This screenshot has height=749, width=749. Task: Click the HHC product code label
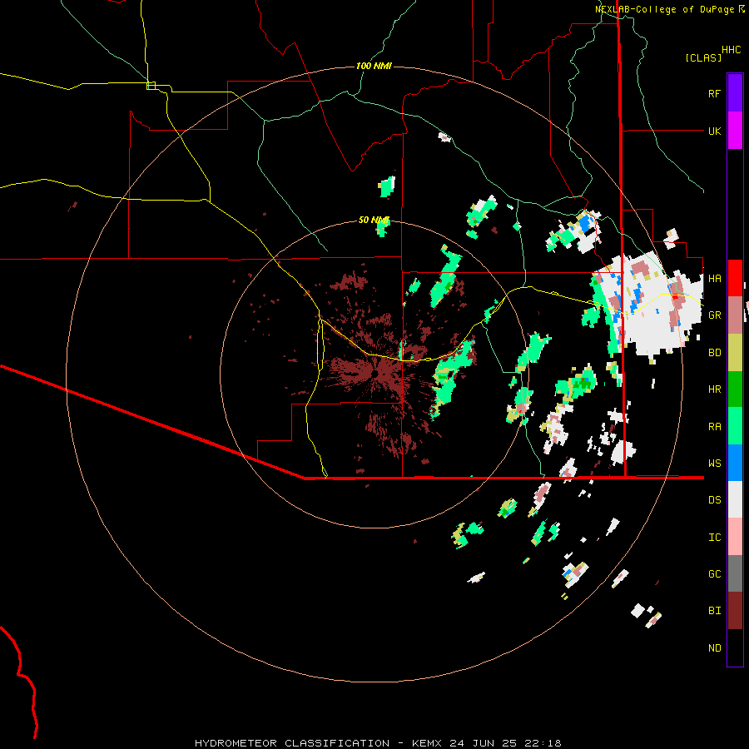[x=732, y=50]
